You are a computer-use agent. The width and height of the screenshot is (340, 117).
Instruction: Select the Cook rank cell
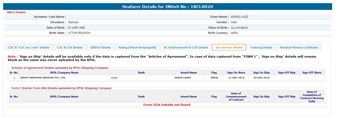tap(114, 78)
